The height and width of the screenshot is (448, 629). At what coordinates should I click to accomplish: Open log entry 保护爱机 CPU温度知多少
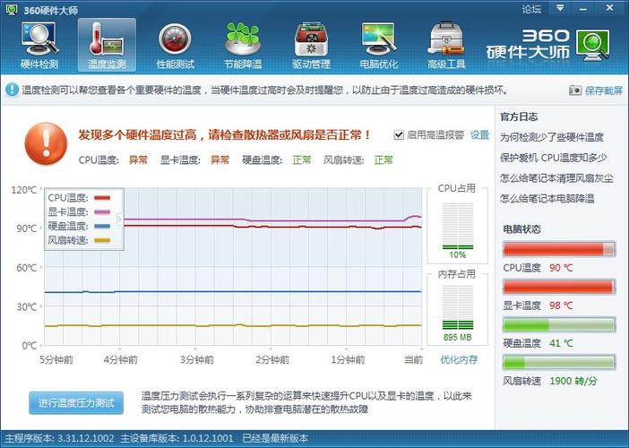pyautogui.click(x=553, y=158)
